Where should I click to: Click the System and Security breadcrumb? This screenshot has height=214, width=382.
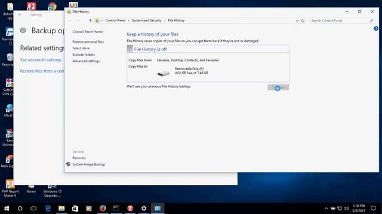(147, 21)
